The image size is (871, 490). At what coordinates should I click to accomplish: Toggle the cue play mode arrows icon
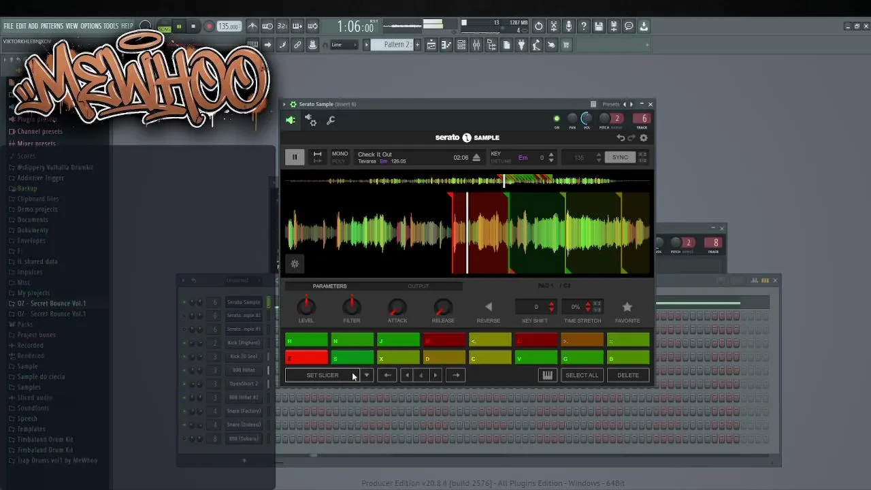pyautogui.click(x=317, y=157)
